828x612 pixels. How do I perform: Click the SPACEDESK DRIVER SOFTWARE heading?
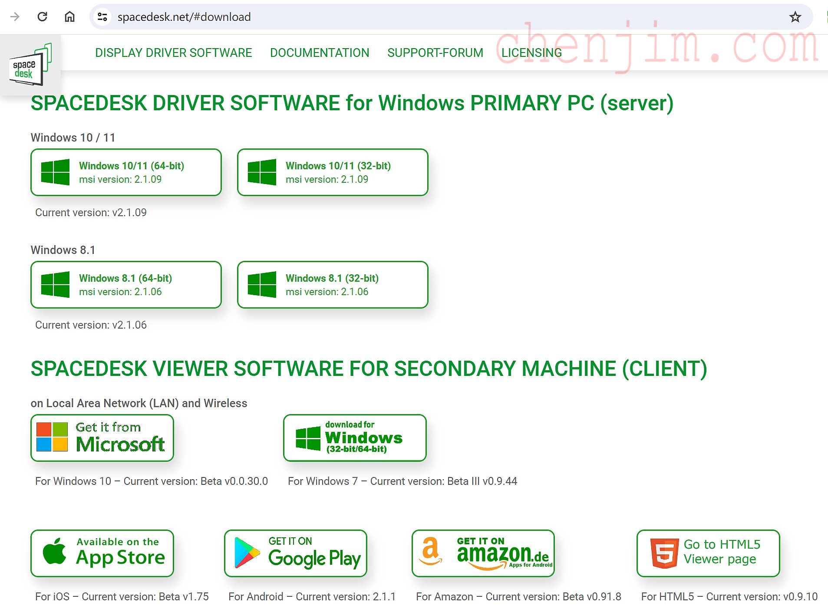[x=352, y=103]
